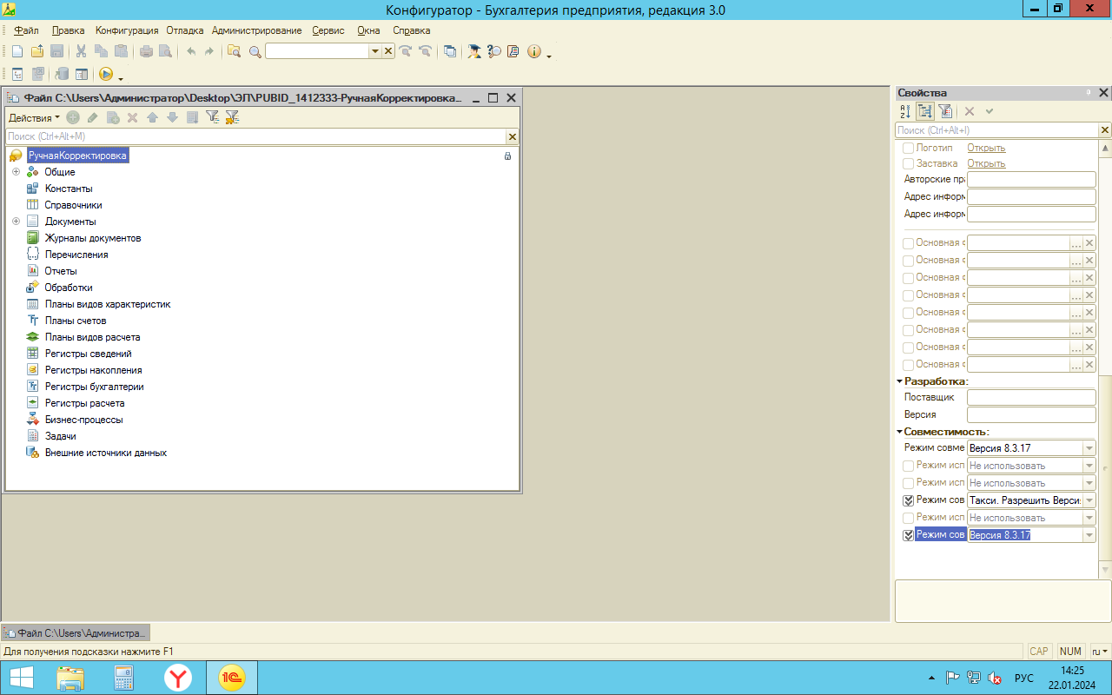Click the Find previous toolbar icon

[x=425, y=51]
